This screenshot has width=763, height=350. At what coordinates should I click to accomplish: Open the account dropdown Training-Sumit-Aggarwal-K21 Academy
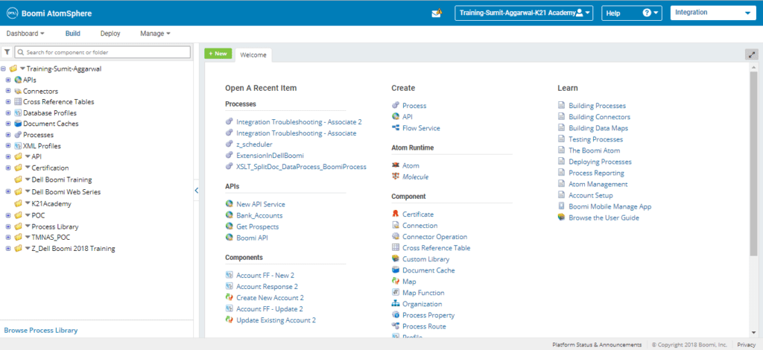pos(524,13)
